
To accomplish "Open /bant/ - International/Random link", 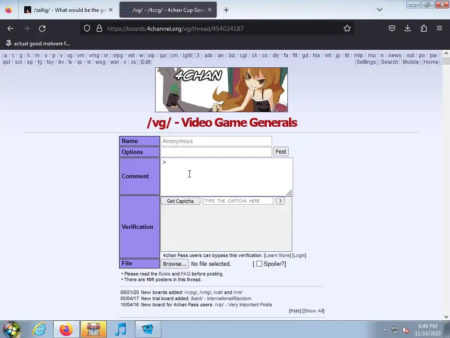I will click(x=221, y=299).
